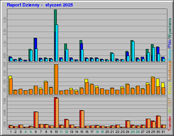Click the 'OUT' legend label
Viewport: 174px width, 136px height.
click(x=170, y=102)
